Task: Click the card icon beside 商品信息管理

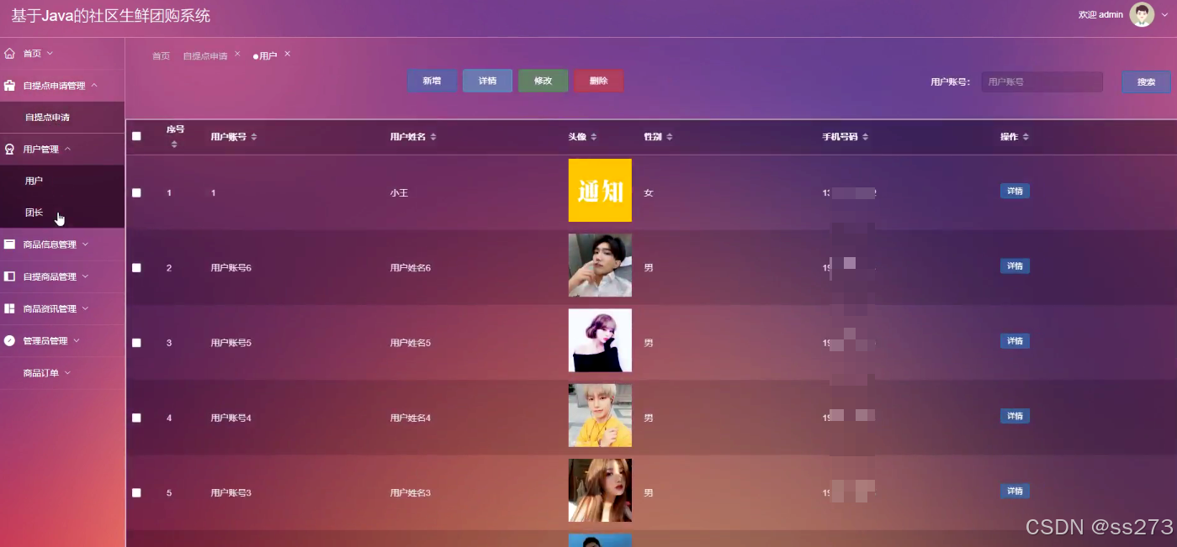Action: click(x=10, y=245)
